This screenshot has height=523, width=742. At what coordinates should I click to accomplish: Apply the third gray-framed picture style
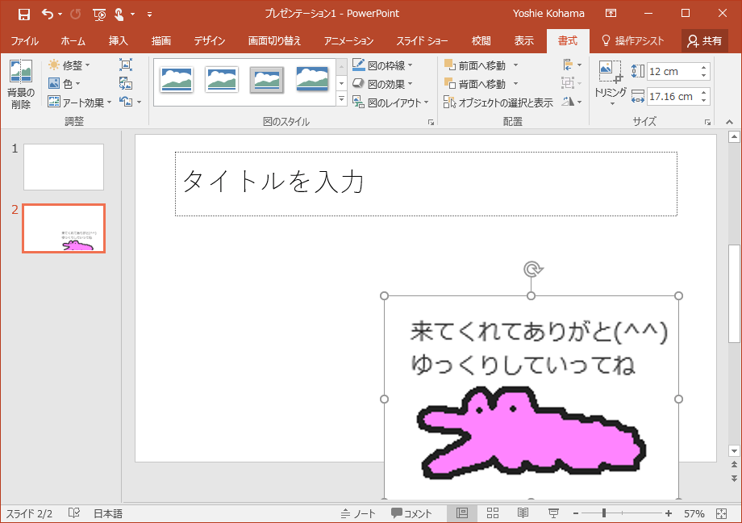pyautogui.click(x=266, y=80)
